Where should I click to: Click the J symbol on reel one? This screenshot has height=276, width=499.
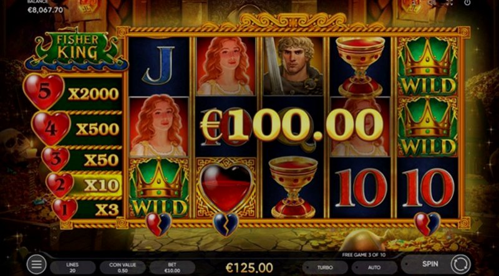[x=159, y=66]
